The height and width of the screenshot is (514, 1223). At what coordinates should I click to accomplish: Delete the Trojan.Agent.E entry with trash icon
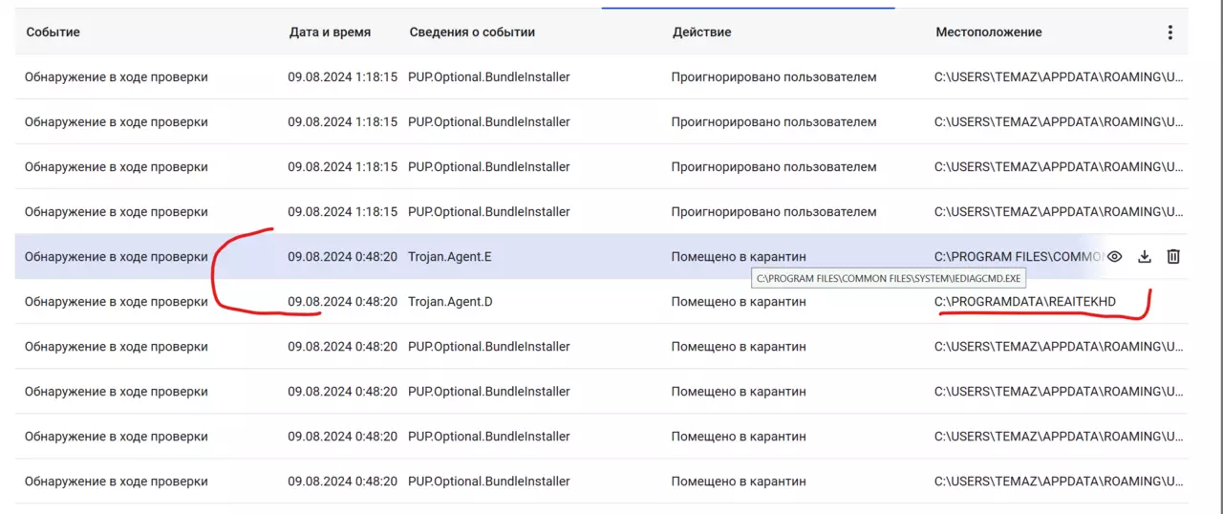[x=1174, y=257]
